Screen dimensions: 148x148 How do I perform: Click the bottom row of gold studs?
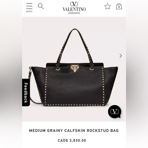pos(75,105)
